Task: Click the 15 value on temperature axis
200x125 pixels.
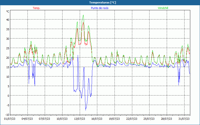Action: click(x=8, y=67)
